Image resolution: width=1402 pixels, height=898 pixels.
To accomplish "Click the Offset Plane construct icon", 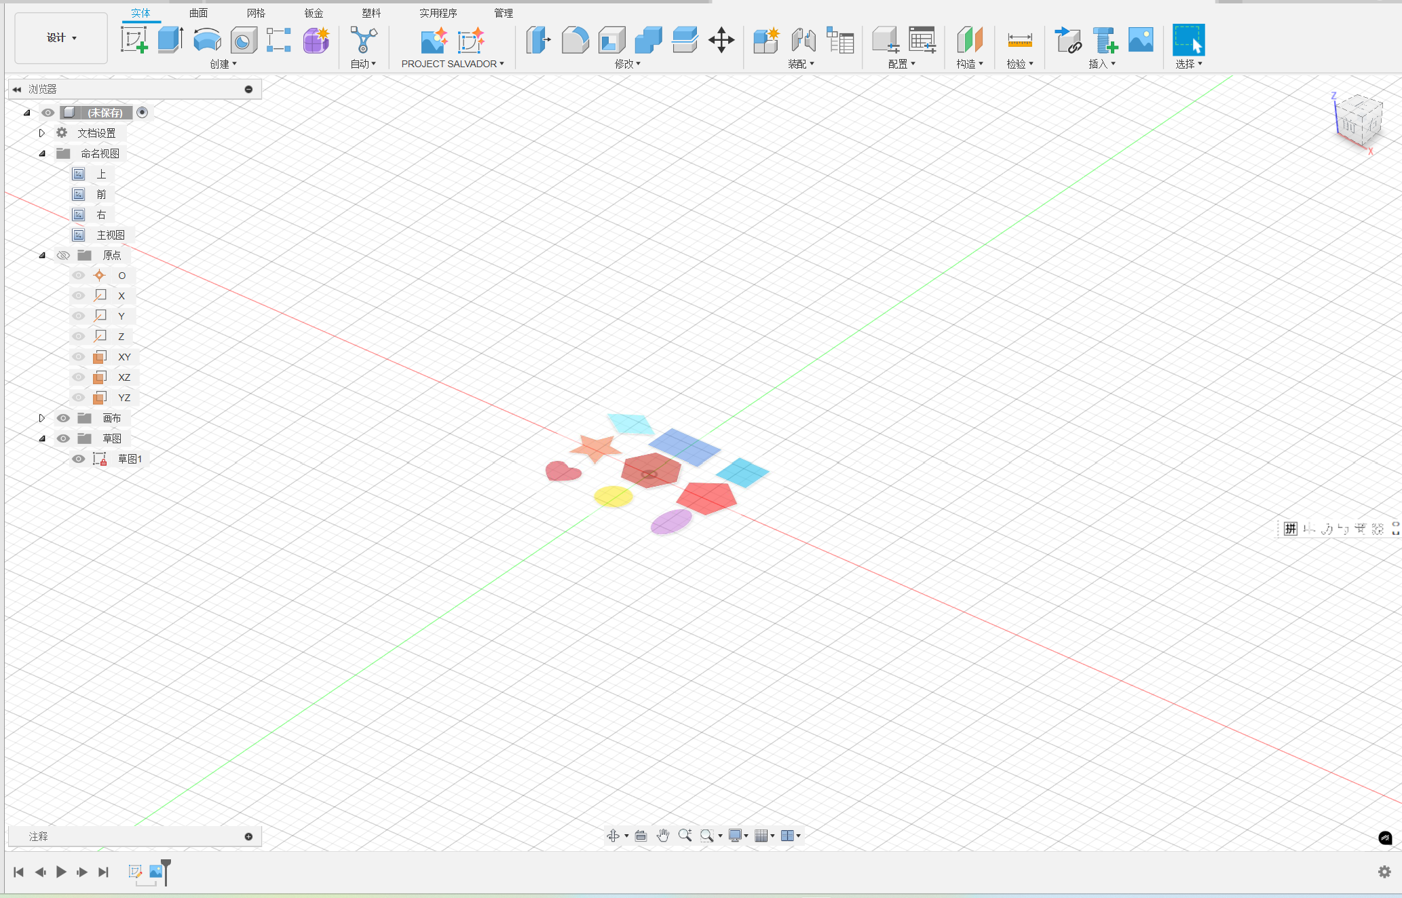I will (969, 40).
